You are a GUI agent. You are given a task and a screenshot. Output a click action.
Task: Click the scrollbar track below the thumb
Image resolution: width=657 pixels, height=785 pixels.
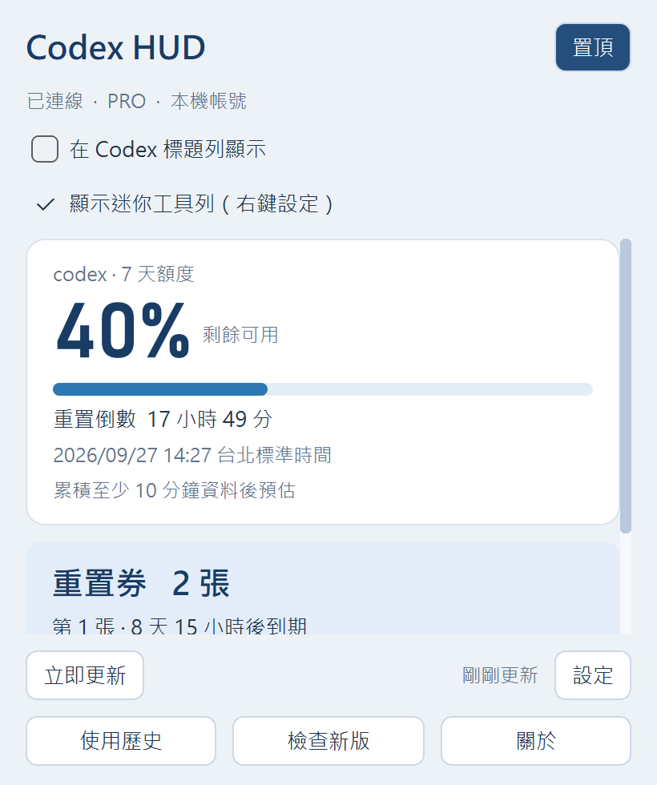click(626, 584)
